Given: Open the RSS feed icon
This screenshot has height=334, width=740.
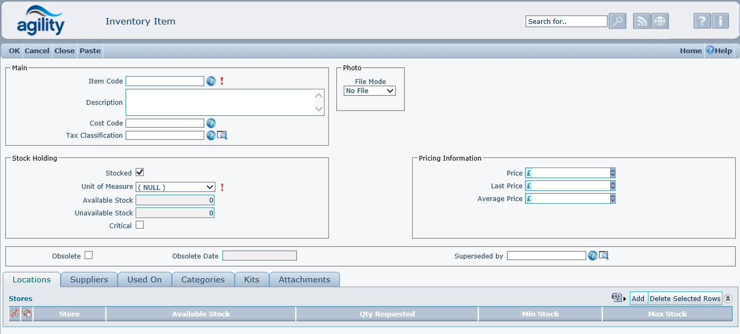Looking at the screenshot, I should (x=642, y=21).
